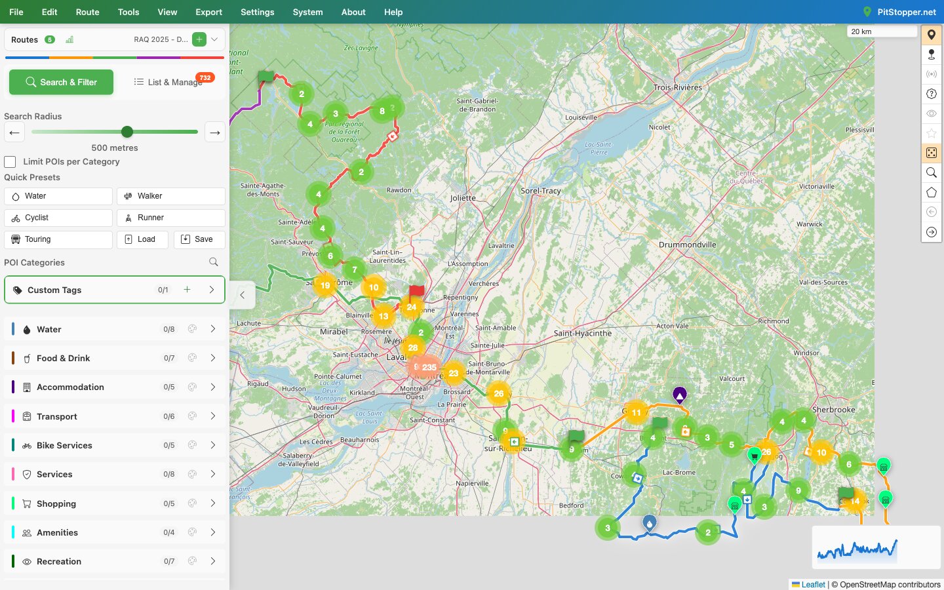Click the broadcast signal icon in map toolbar

932,74
